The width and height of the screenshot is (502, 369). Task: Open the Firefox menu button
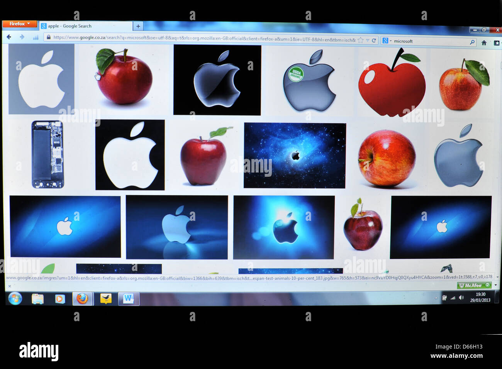19,24
